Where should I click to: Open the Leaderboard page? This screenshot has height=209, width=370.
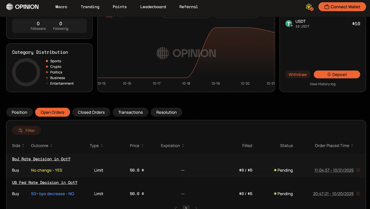(x=153, y=7)
